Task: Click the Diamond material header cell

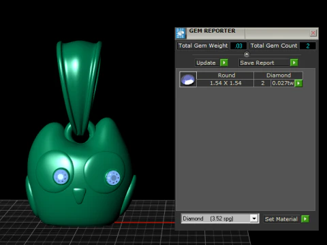Action: click(279, 76)
